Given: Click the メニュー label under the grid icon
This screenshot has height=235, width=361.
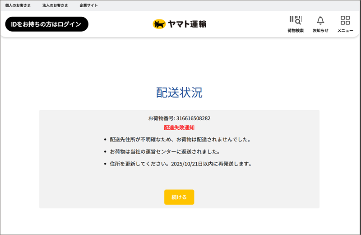Looking at the screenshot, I should point(345,31).
